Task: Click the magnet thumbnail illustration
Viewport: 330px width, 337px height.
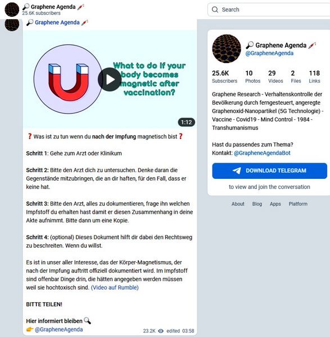Action: 68,79
